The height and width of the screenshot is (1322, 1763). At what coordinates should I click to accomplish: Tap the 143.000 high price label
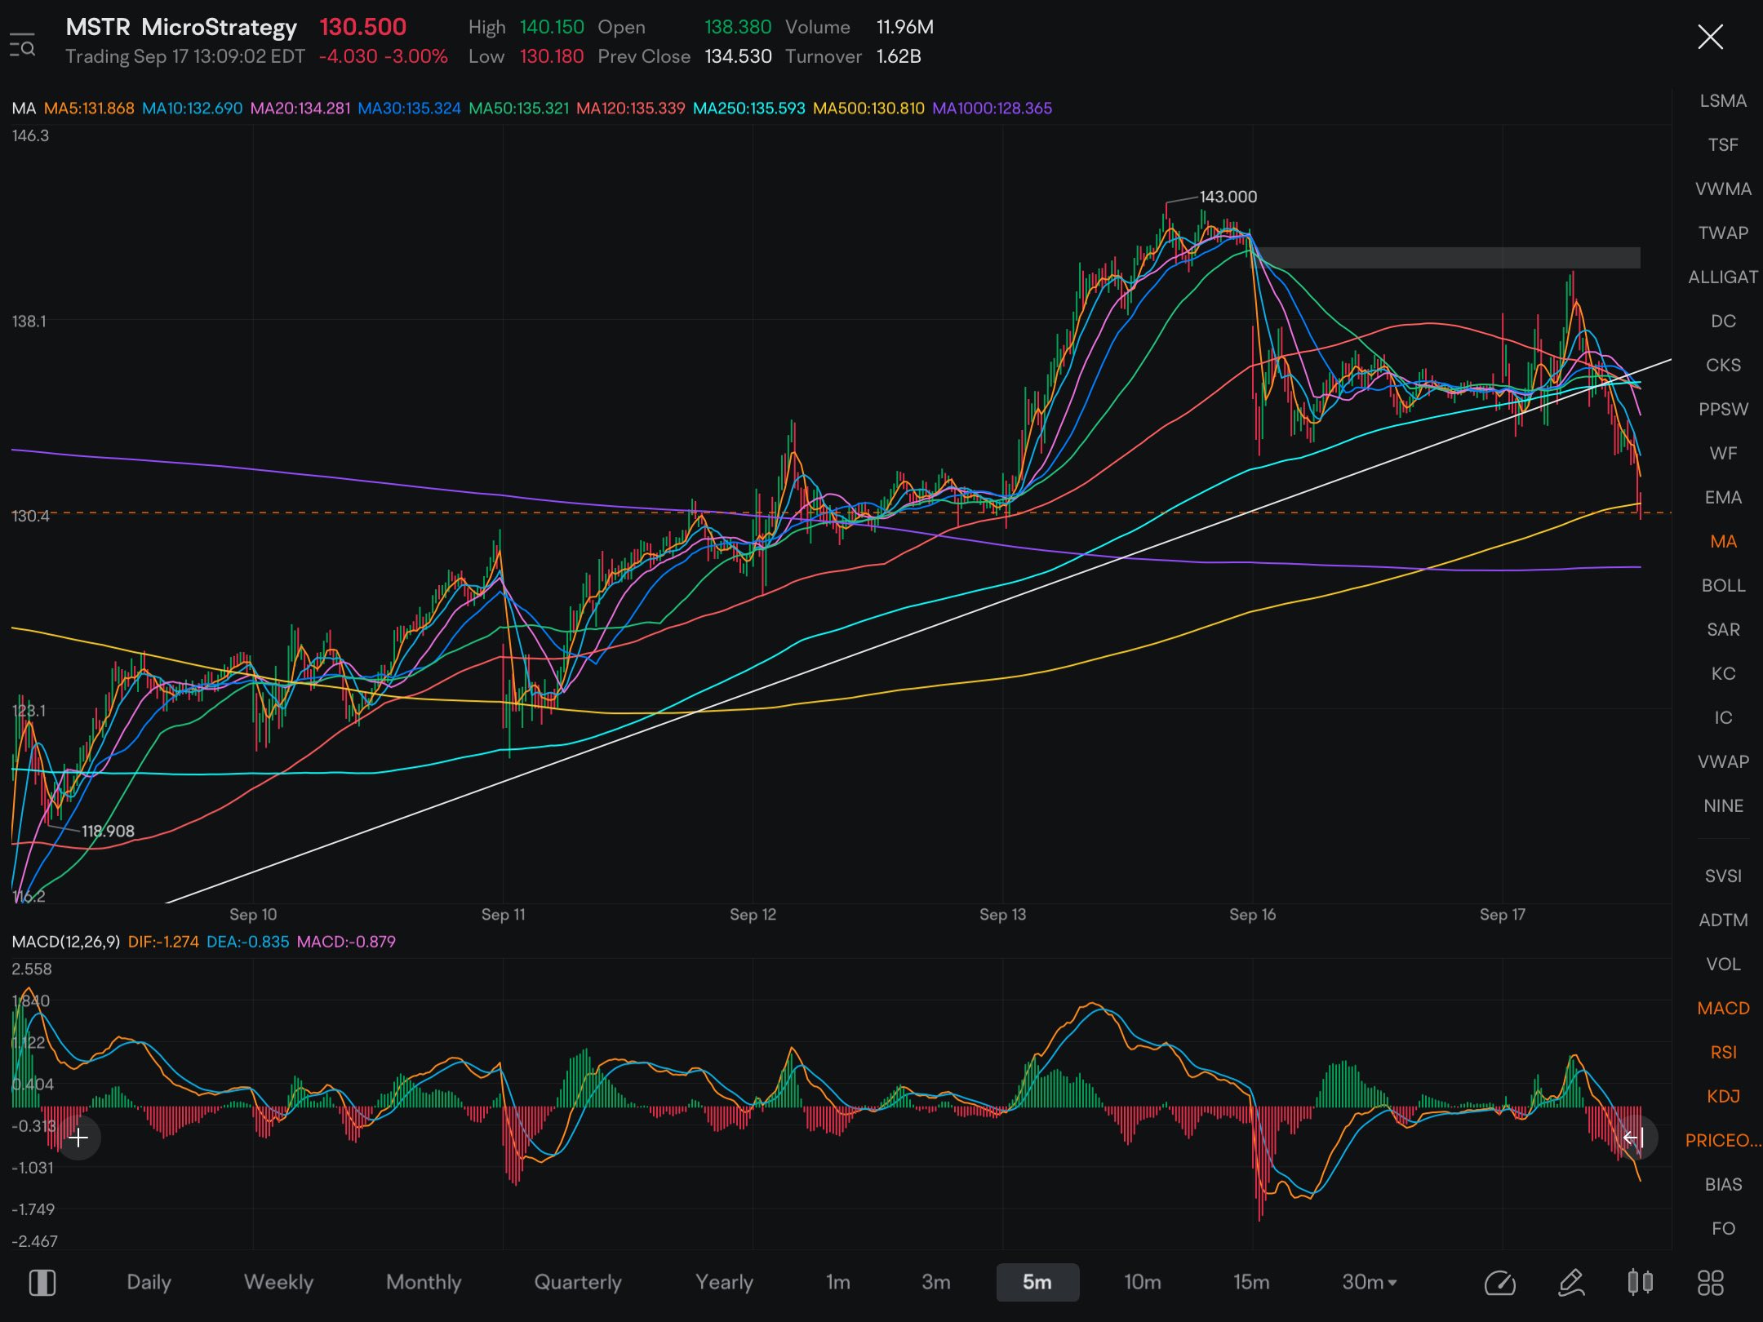(x=1228, y=197)
